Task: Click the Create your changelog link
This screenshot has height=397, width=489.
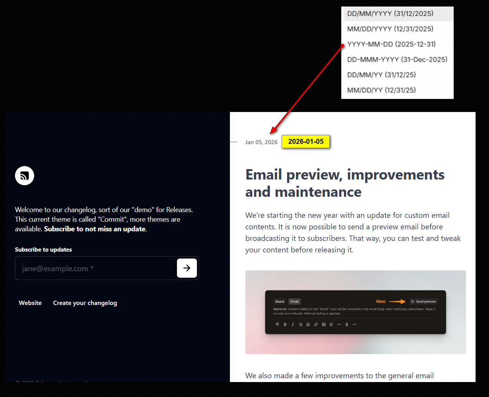Action: (85, 303)
